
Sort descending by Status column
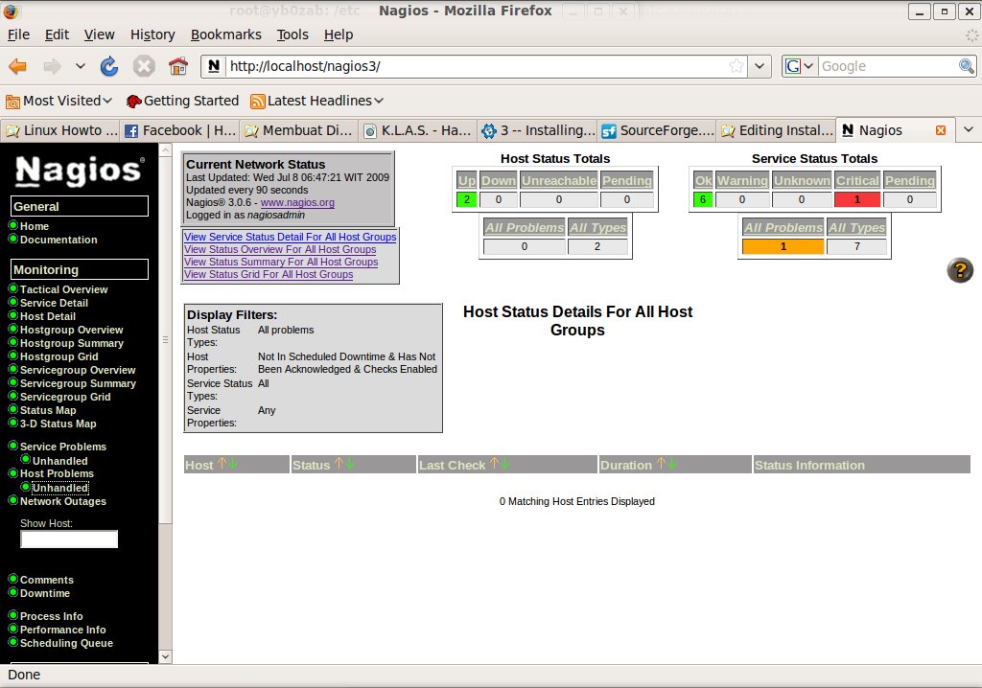point(349,463)
